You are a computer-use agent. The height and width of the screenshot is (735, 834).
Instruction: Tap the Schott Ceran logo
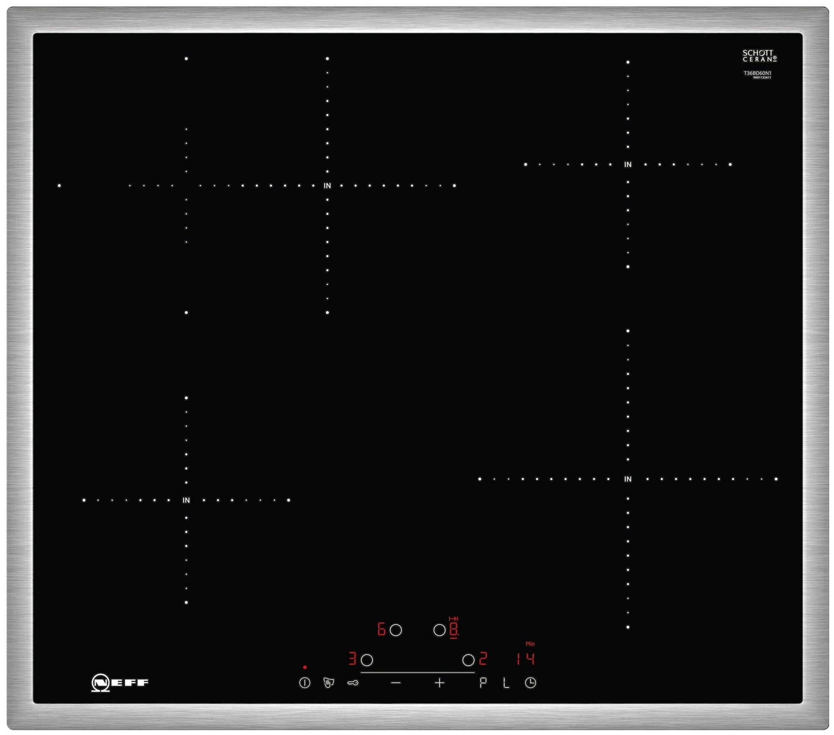[x=759, y=56]
